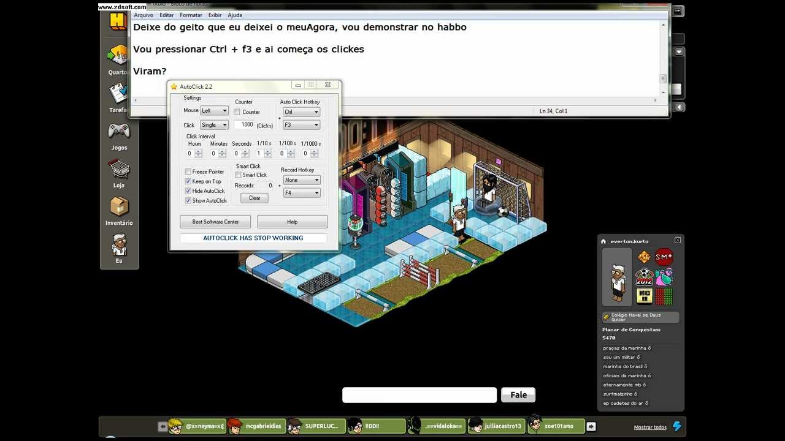
Task: Click the soccer ball near the goal
Action: point(503,211)
